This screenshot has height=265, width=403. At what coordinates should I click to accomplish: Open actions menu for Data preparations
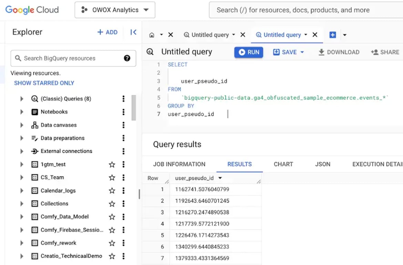coord(123,138)
